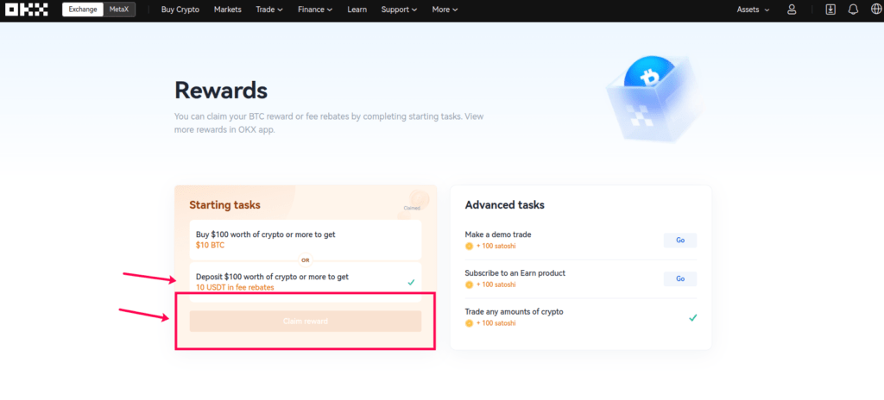Select the Deposit $100 worth of crypto task
The image size is (884, 400).
coord(305,282)
